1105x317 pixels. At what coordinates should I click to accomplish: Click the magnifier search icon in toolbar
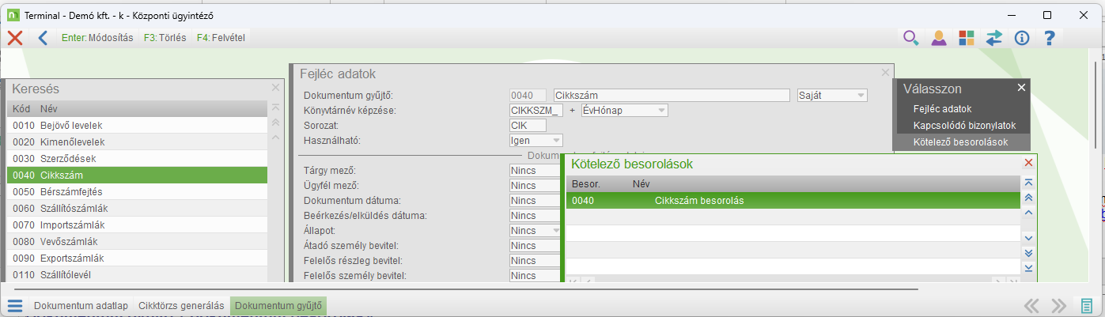coord(911,38)
